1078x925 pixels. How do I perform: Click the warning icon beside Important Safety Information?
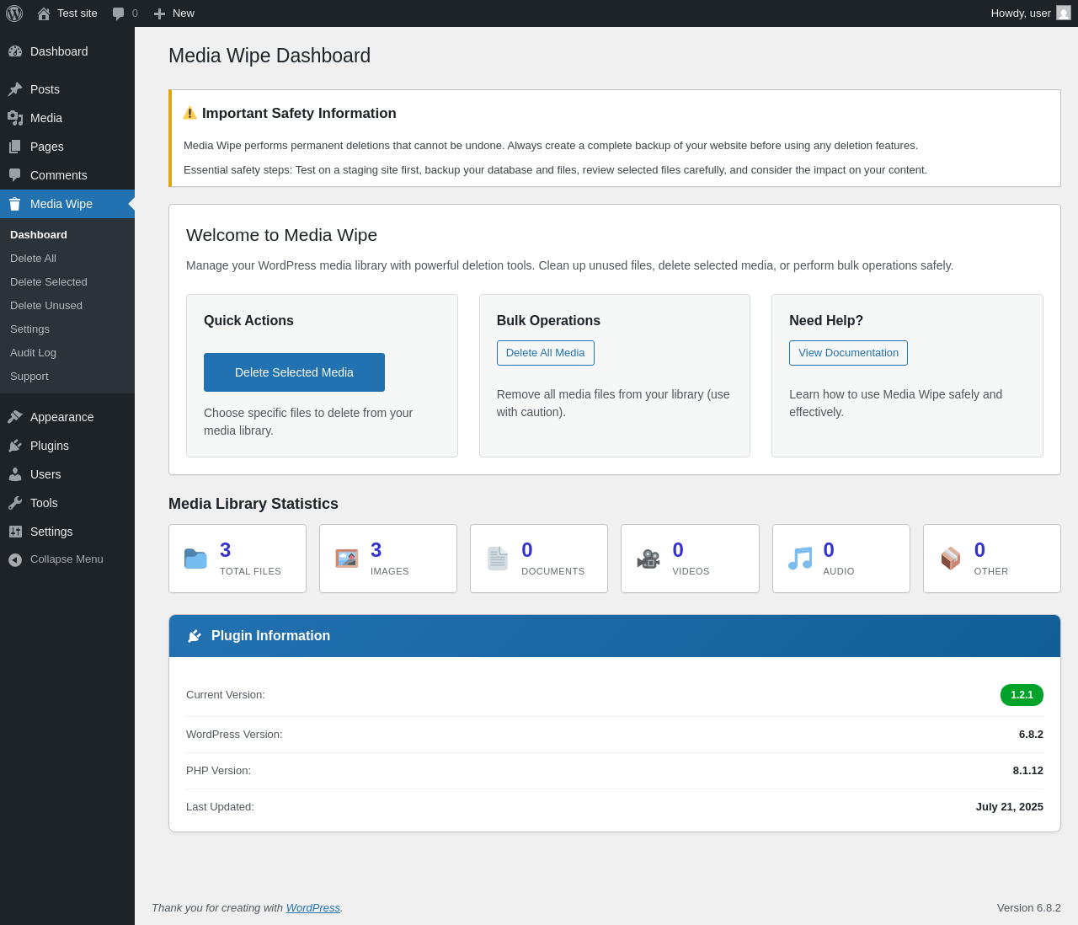(190, 113)
